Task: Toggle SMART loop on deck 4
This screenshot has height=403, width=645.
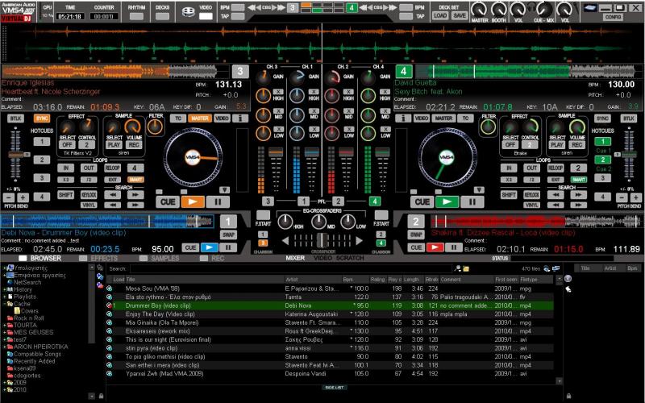Action: point(578,180)
